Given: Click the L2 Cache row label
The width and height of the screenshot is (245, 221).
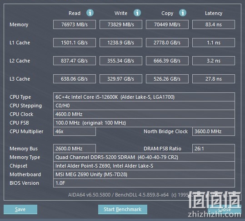Looking at the screenshot, I should 20,61.
